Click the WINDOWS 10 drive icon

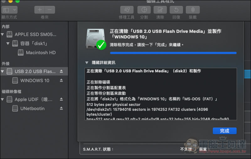tap(15, 80)
